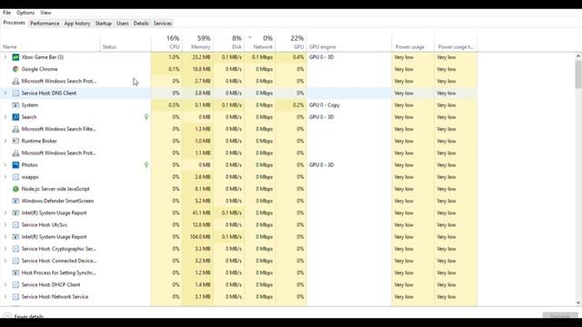
Task: Click the vertical scrollbar thumb
Action: [x=578, y=74]
